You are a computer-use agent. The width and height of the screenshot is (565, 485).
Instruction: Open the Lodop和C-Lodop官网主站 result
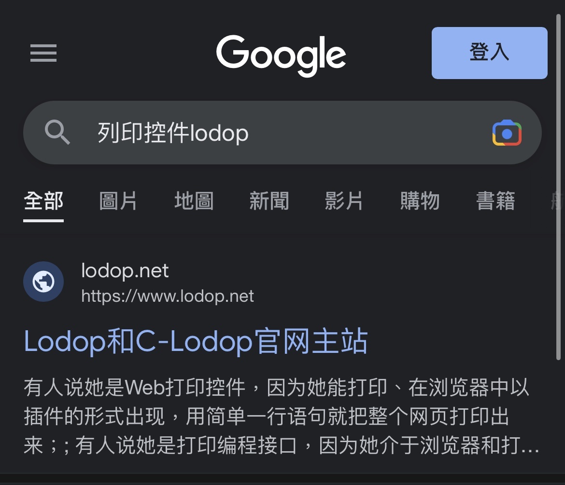tap(196, 341)
